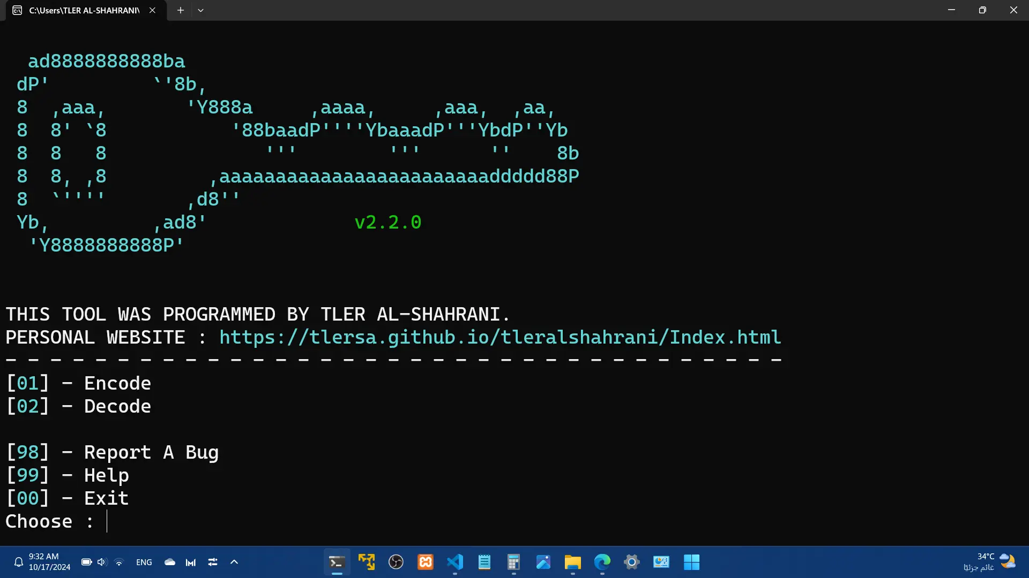
Task: Open the tlersa.github.io personal website link
Action: tap(500, 337)
